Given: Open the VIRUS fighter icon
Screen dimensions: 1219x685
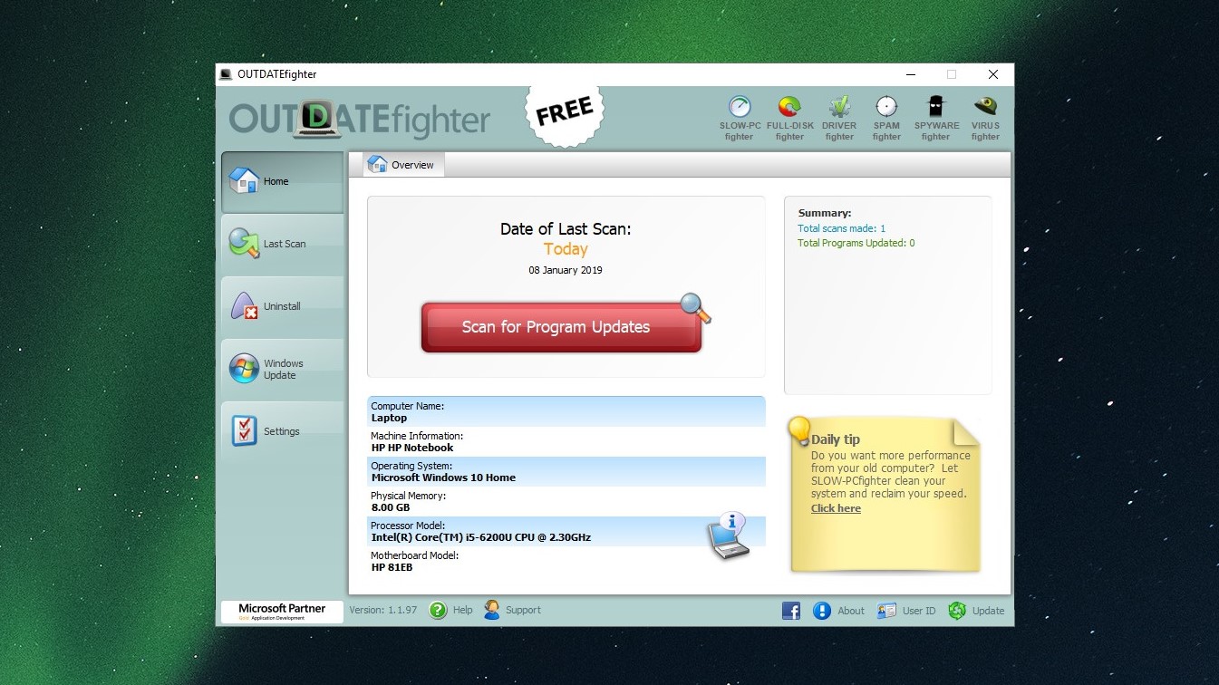Looking at the screenshot, I should tap(985, 119).
